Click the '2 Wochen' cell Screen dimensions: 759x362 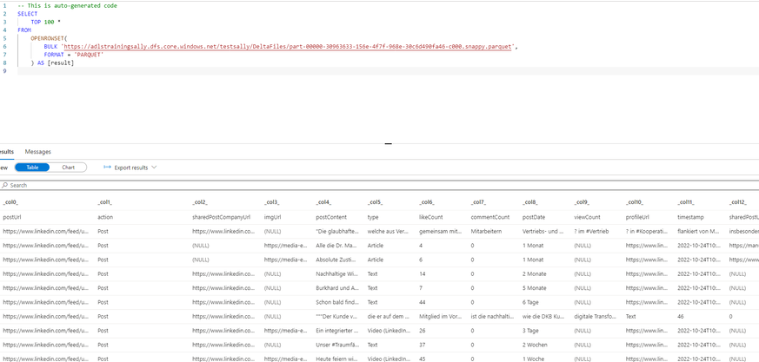[x=535, y=346]
